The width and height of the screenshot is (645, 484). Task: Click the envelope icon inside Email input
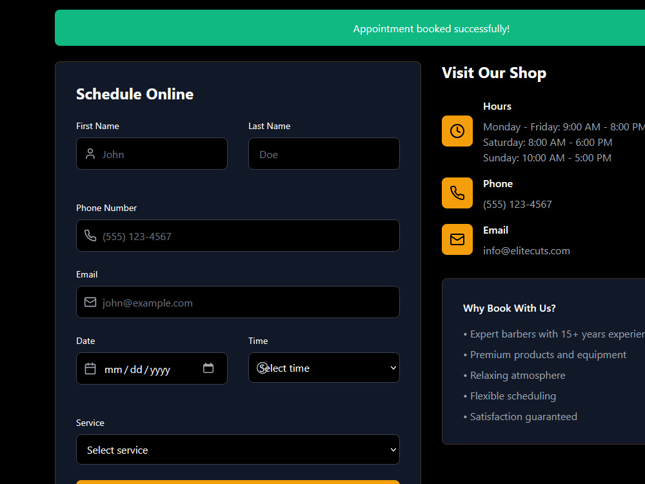tap(90, 302)
